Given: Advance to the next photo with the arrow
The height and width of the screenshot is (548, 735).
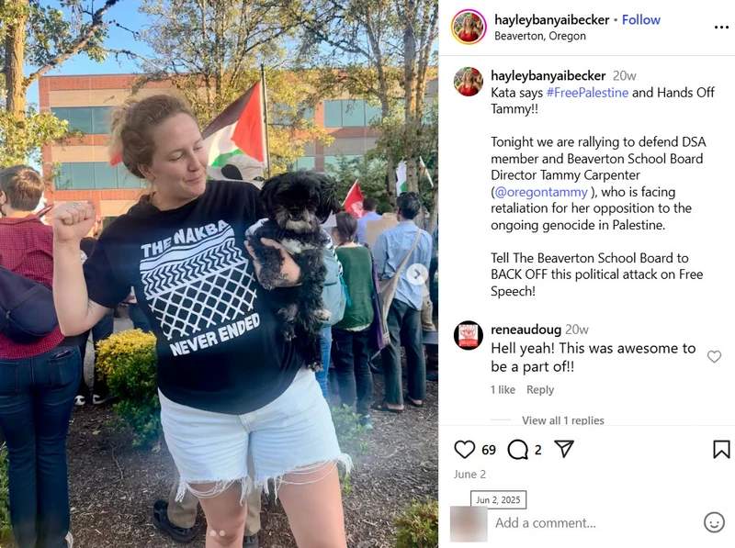Looking at the screenshot, I should point(417,274).
